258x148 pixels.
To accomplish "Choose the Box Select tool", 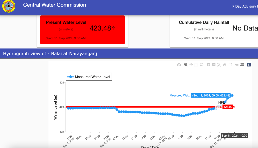I will [x=196, y=65].
